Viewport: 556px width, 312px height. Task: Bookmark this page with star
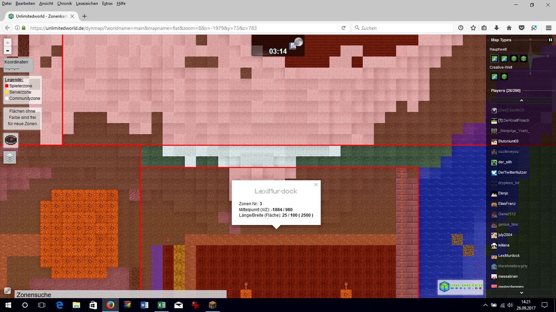[x=473, y=28]
